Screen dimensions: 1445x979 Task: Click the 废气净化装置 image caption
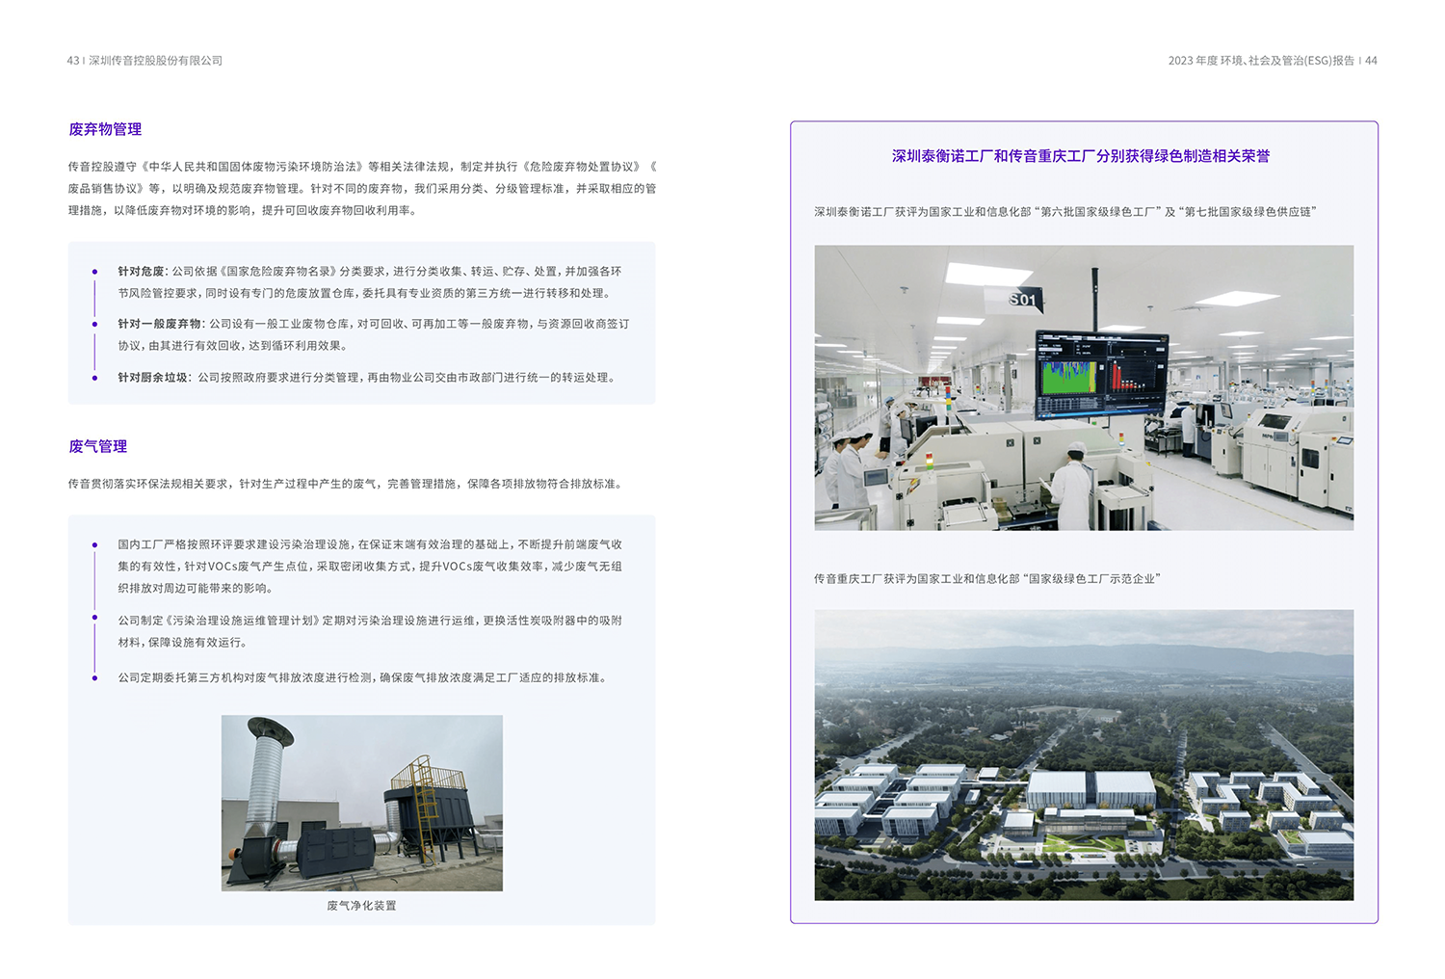[x=361, y=906]
